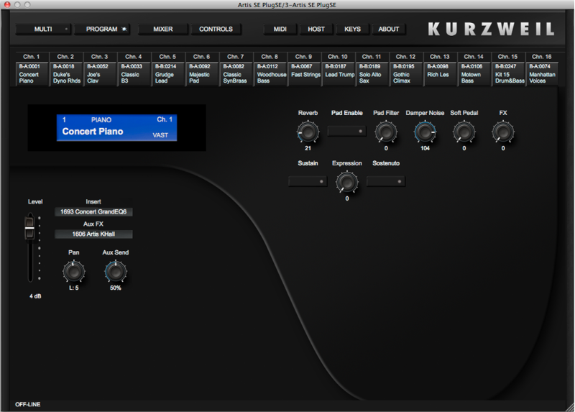575x412 pixels.
Task: Open the Aux FX selector 1606 Artis KHall
Action: tap(93, 234)
